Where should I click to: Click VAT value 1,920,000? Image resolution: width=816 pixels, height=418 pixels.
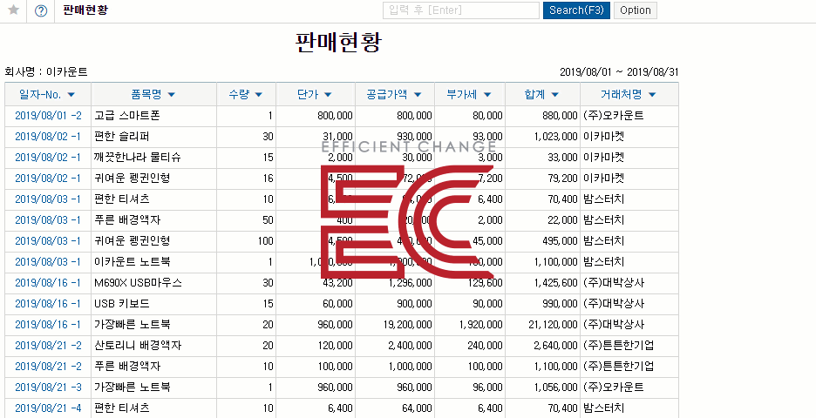481,325
